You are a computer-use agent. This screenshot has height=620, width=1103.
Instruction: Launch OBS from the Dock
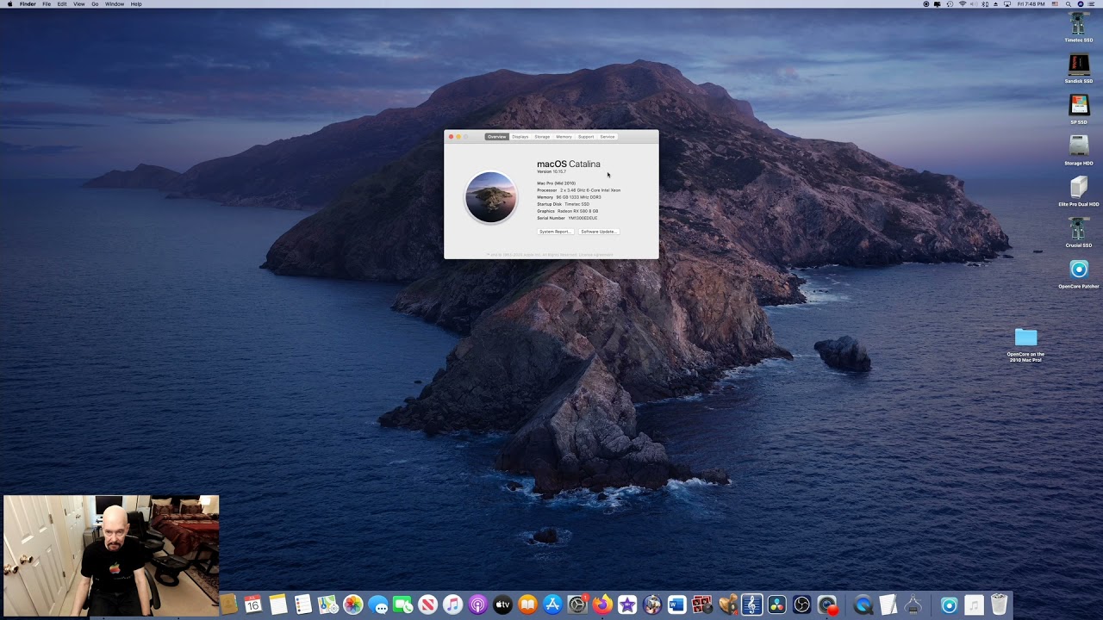point(802,604)
